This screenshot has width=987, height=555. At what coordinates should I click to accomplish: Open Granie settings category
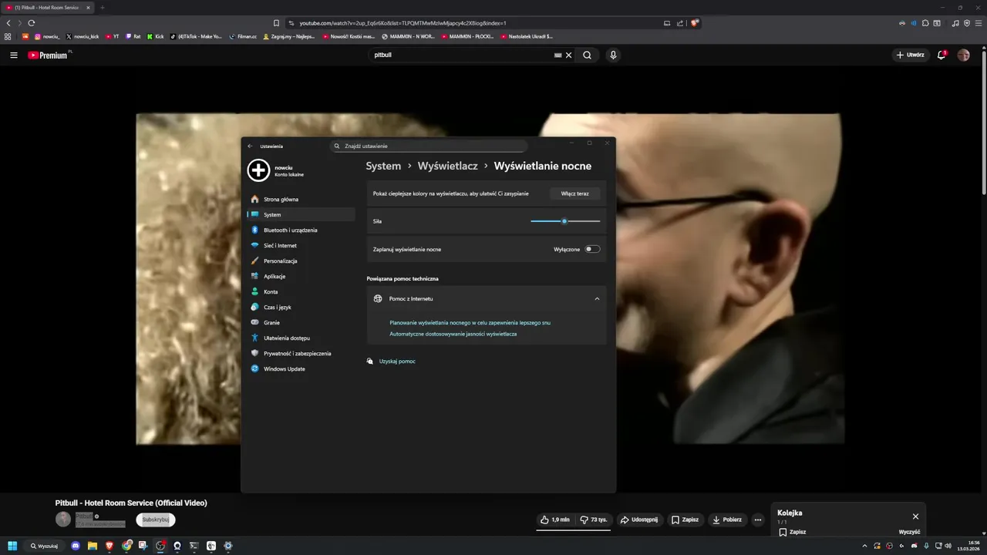pyautogui.click(x=301, y=322)
